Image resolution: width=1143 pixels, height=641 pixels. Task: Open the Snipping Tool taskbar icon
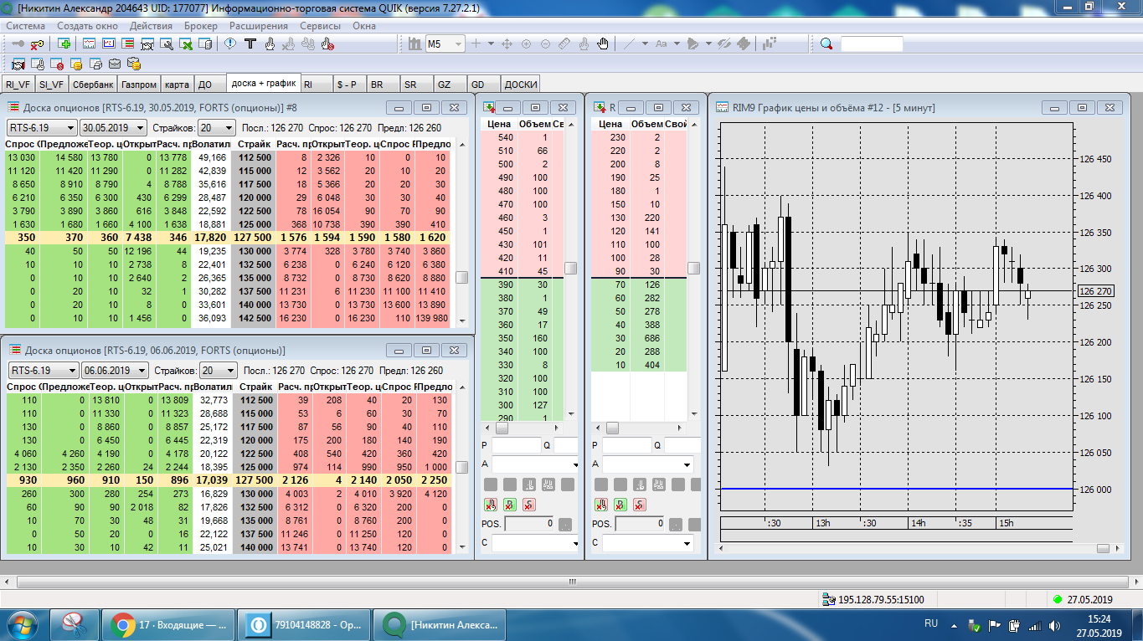(x=75, y=624)
